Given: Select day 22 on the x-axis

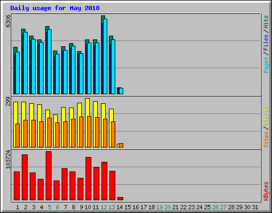Looking at the screenshot, I should pos(183,207).
